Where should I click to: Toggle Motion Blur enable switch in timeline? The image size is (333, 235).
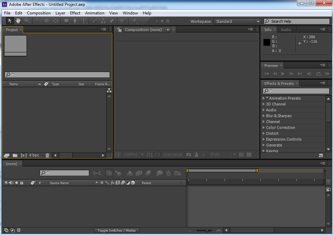148,173
